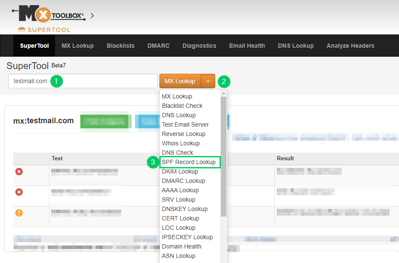
Task: Click the MxToolbox logo
Action: click(48, 14)
